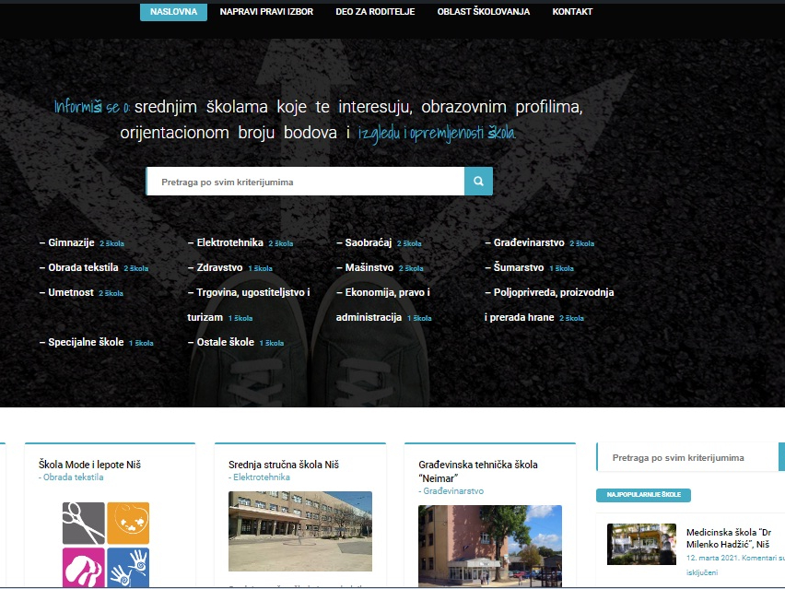Click Škola Mode i lepote logo image
The image size is (785, 589).
[105, 543]
